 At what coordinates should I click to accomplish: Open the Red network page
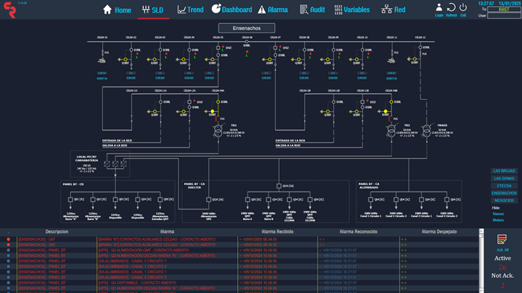(393, 10)
